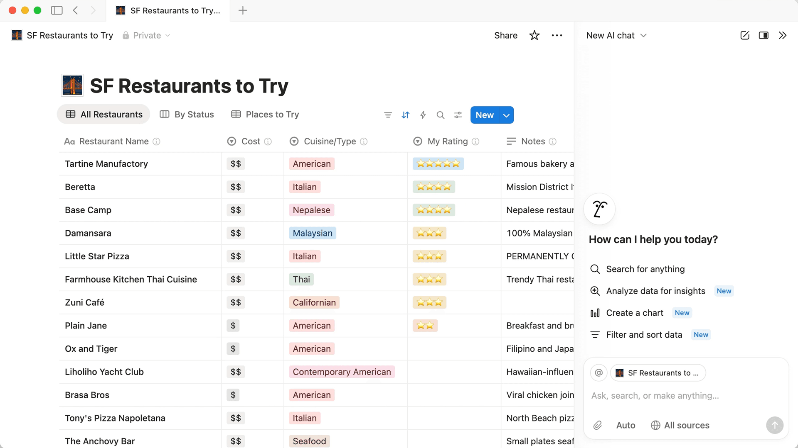
Task: Favorite the page with star icon
Action: tap(534, 35)
